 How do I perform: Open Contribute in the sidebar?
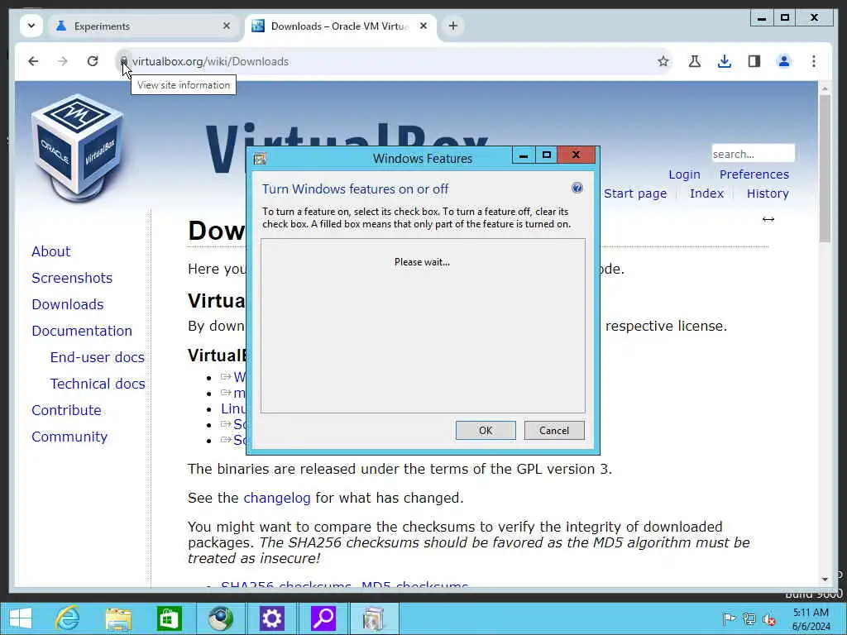pos(66,410)
